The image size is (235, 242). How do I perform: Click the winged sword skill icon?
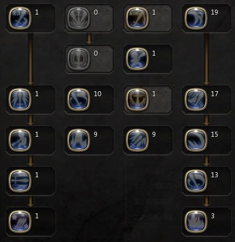20,99
